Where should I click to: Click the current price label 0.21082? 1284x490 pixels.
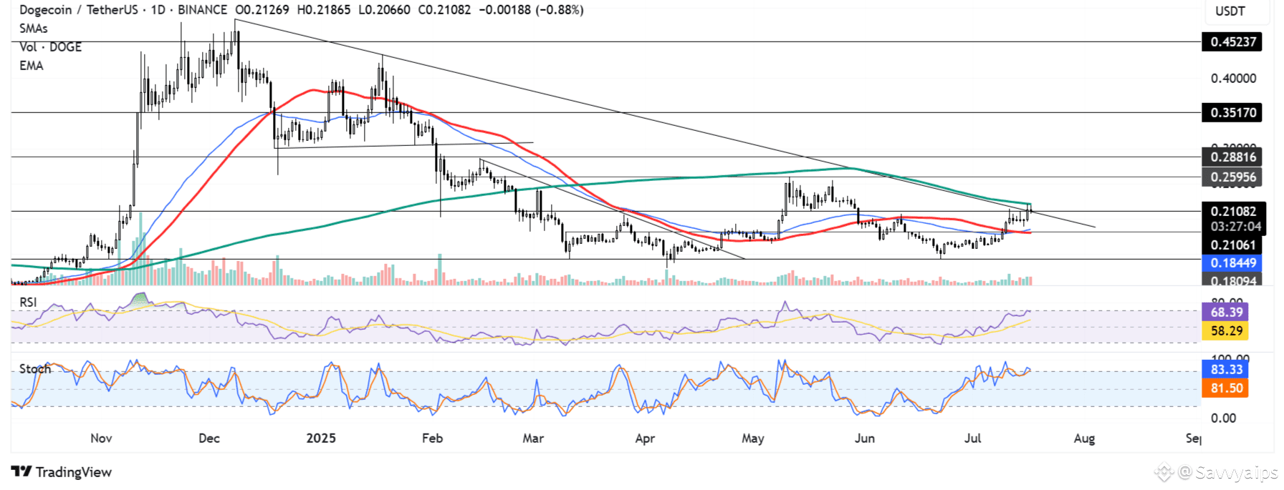click(x=1233, y=212)
